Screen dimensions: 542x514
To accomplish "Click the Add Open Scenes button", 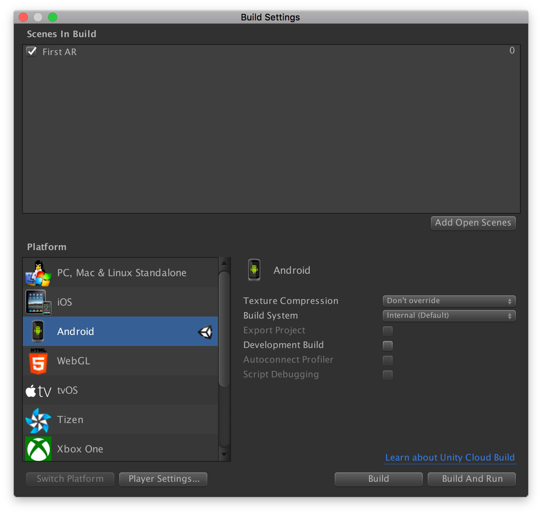I will pyautogui.click(x=473, y=223).
